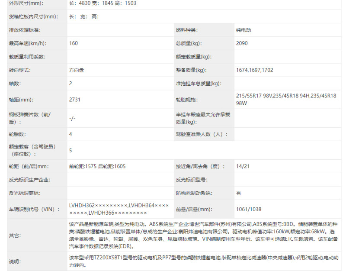Viewport: 346px width, 271px height.
Task: Click the 载质量利用系数 label
Action: point(27,57)
